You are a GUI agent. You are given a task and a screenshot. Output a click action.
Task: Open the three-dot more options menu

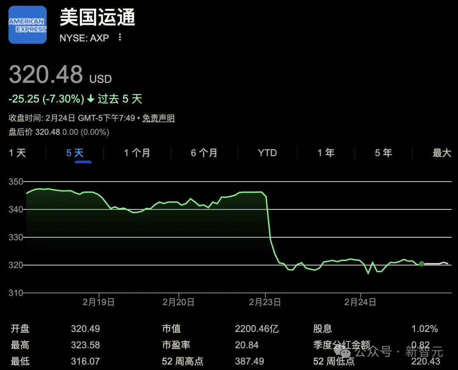120,38
